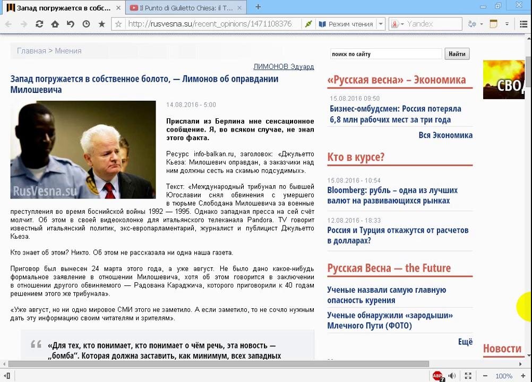Mute page audio with the speaker icon
532x382 pixels.
tap(452, 376)
